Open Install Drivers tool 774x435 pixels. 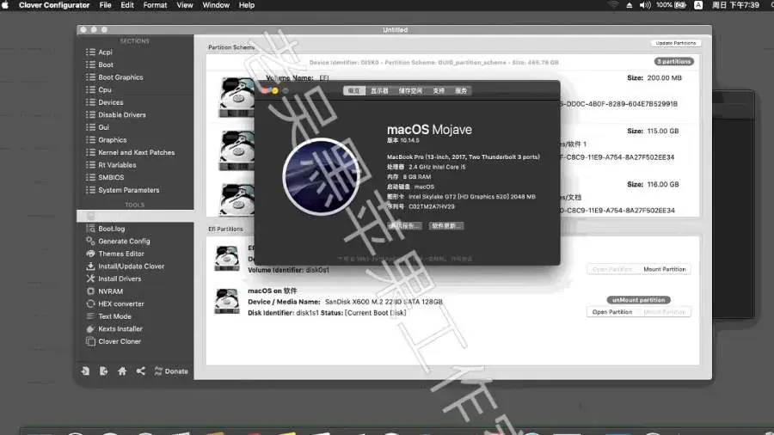[x=119, y=279]
